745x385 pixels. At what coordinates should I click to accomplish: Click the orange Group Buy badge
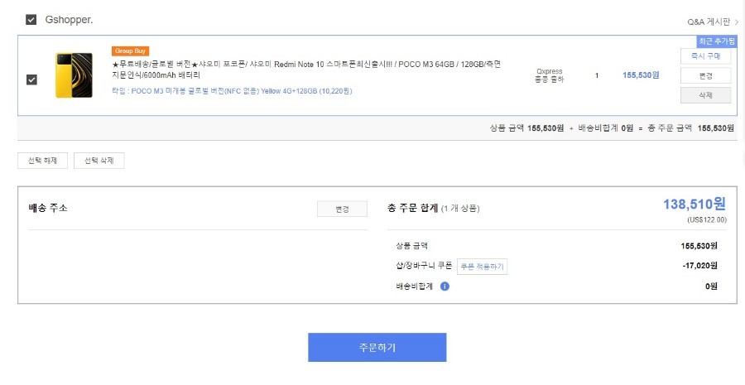[130, 51]
